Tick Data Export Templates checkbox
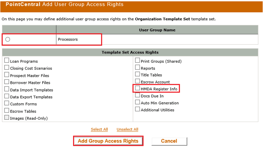The width and height of the screenshot is (263, 148). [6, 96]
